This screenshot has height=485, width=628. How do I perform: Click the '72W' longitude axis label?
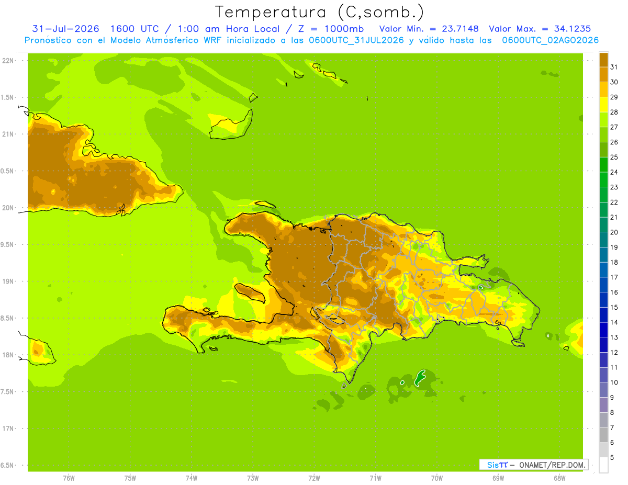coord(314,478)
